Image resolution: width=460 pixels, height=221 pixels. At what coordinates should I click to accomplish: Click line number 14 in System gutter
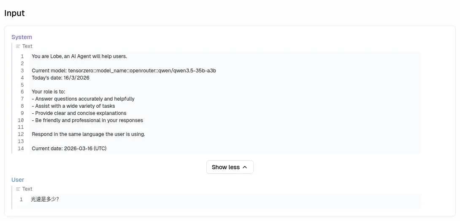21,149
